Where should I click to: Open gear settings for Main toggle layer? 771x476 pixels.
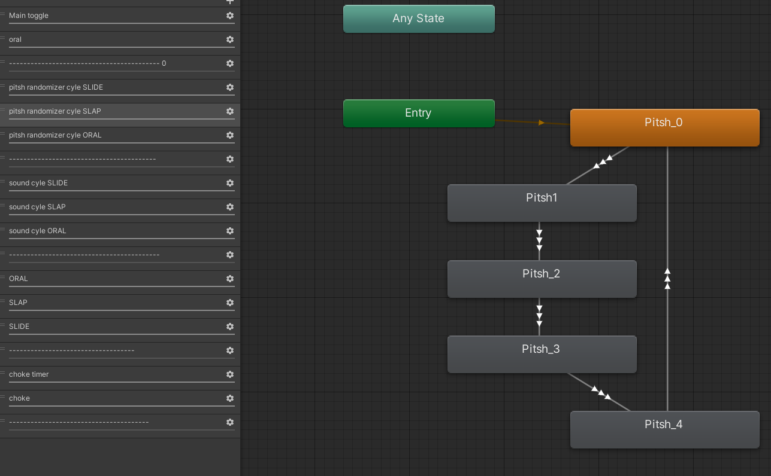point(230,16)
